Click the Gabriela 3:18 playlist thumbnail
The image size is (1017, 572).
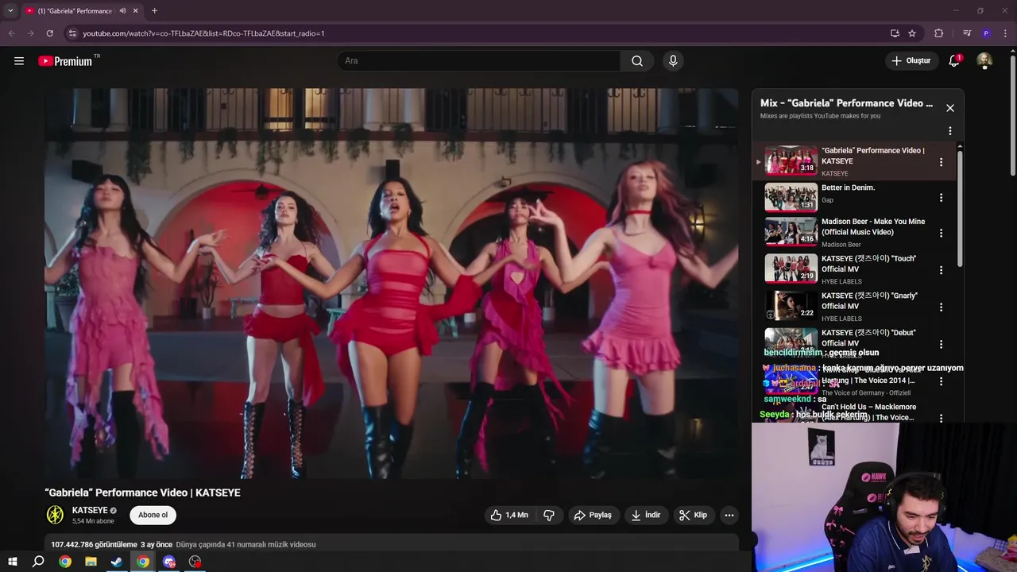pyautogui.click(x=791, y=160)
